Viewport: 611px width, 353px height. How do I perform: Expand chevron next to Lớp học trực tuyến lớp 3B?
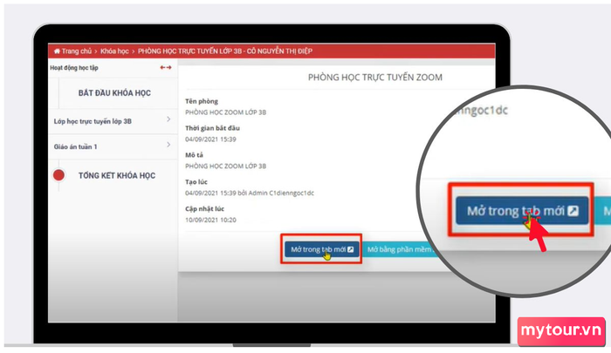tap(168, 119)
